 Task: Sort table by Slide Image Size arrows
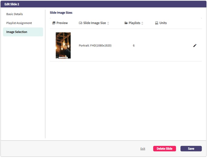pos(109,23)
